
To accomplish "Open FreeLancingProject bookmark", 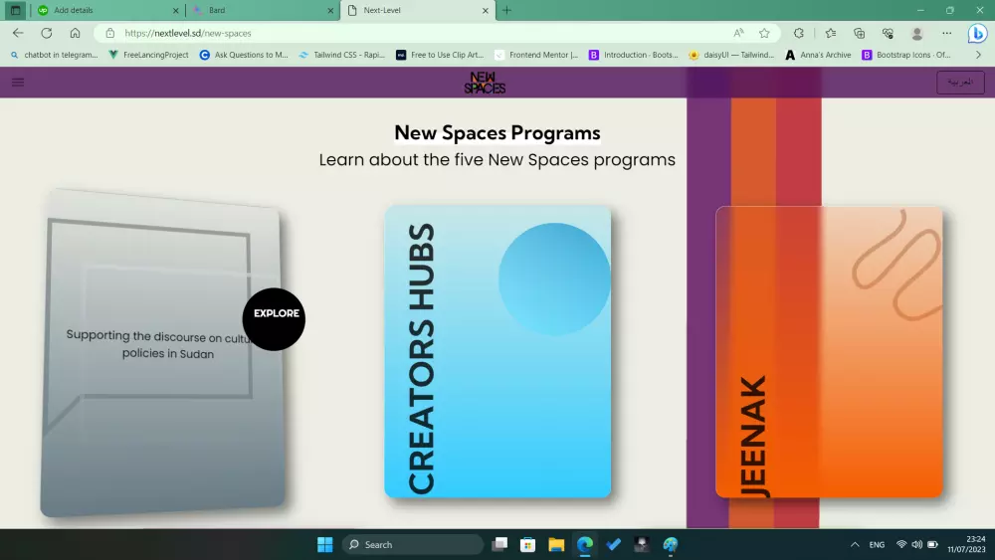I will click(149, 55).
